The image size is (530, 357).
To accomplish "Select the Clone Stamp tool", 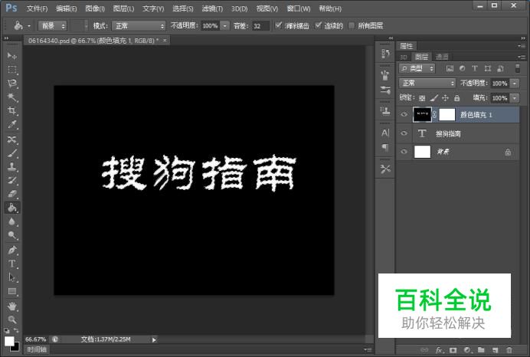I will point(12,167).
